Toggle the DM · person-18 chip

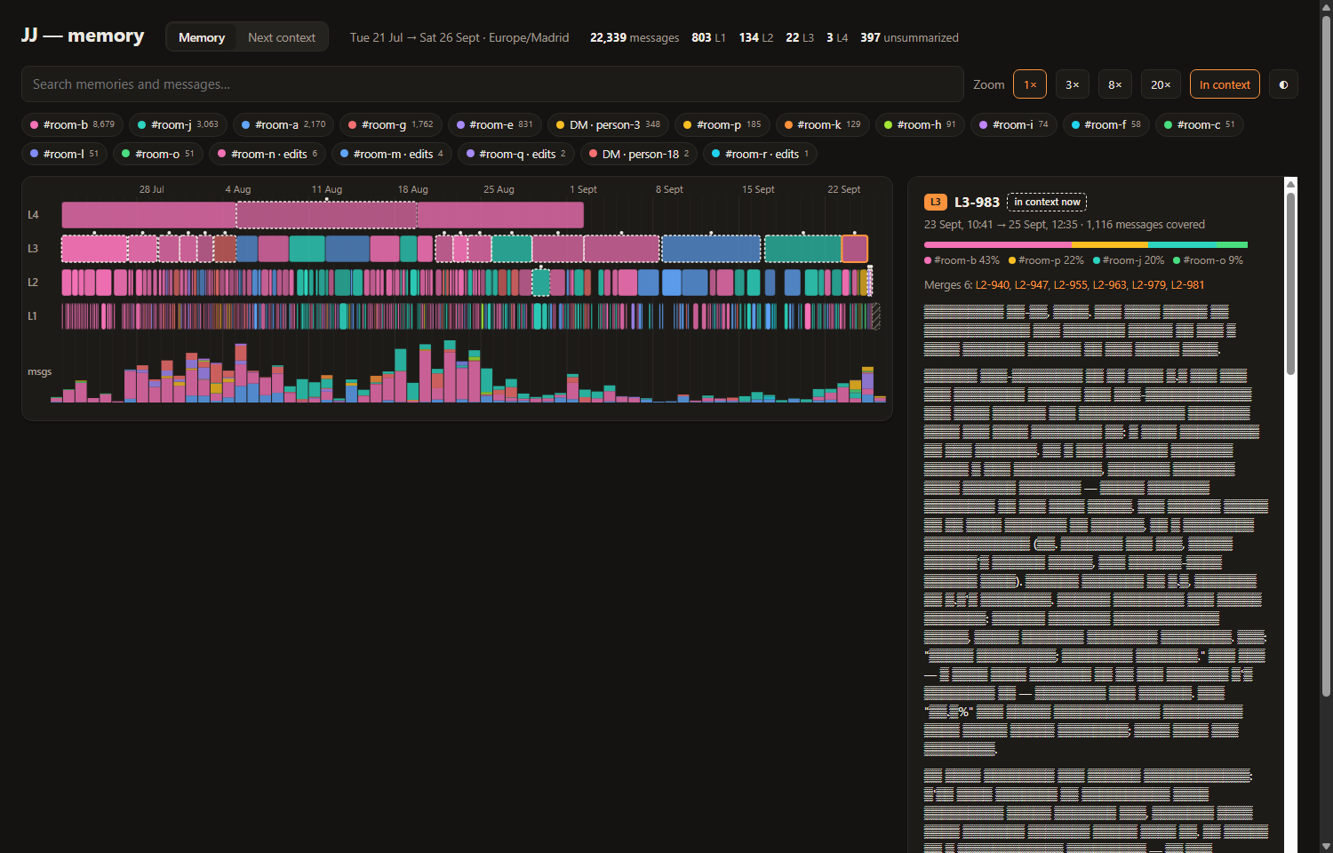tap(639, 154)
